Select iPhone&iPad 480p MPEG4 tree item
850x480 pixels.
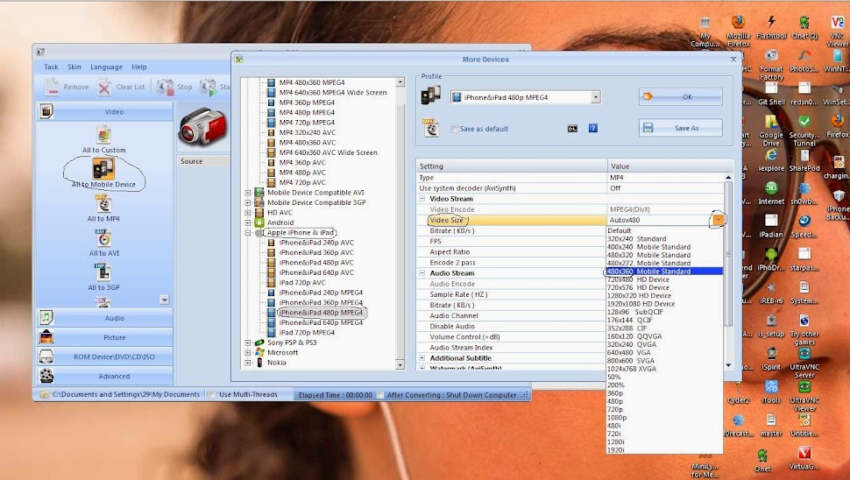[x=321, y=313]
